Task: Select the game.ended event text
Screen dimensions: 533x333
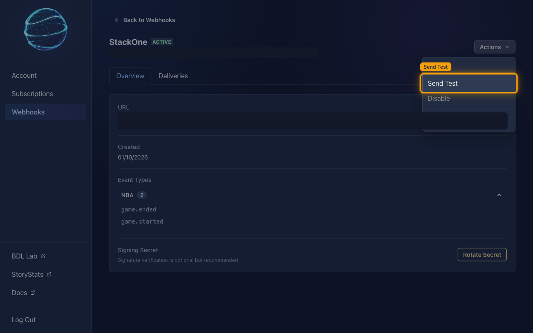Action: click(139, 209)
